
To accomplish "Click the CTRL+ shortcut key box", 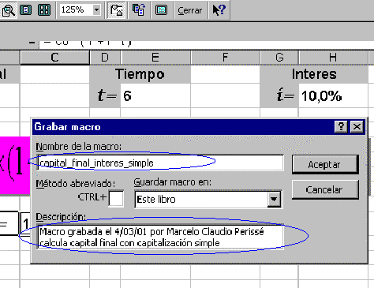I will coord(116,198).
